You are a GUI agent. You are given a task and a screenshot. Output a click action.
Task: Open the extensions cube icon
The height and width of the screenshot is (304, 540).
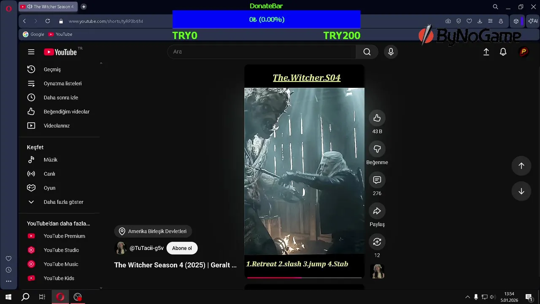coord(516,21)
